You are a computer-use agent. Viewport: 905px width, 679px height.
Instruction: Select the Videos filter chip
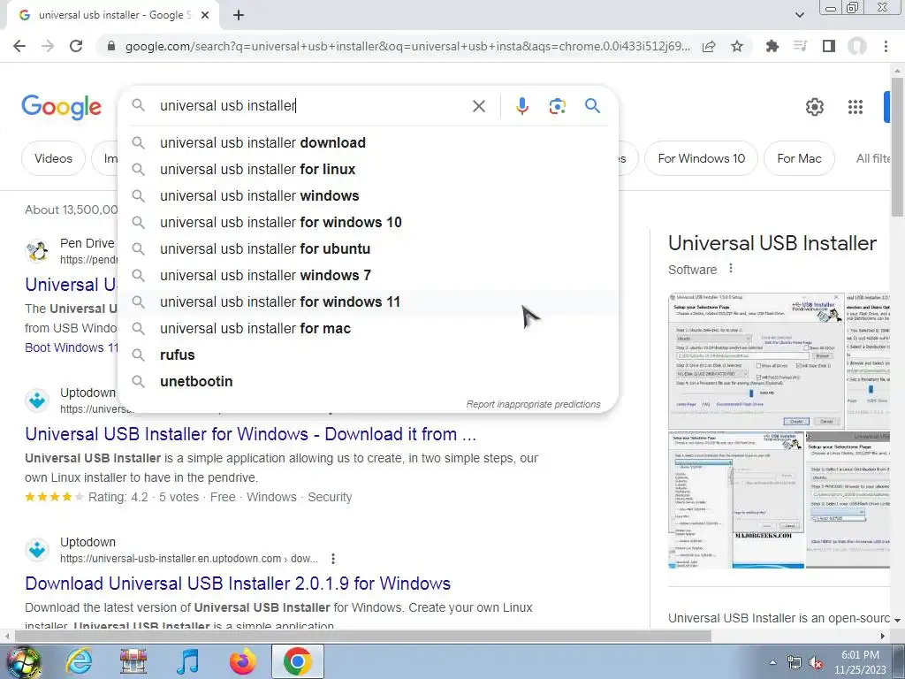point(53,158)
